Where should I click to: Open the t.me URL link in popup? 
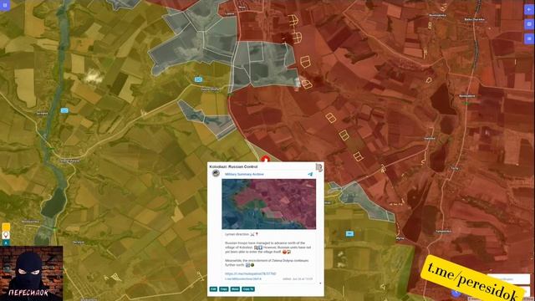tap(251, 273)
